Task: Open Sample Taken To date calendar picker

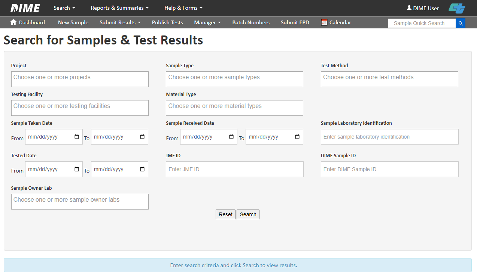Action: pos(142,137)
